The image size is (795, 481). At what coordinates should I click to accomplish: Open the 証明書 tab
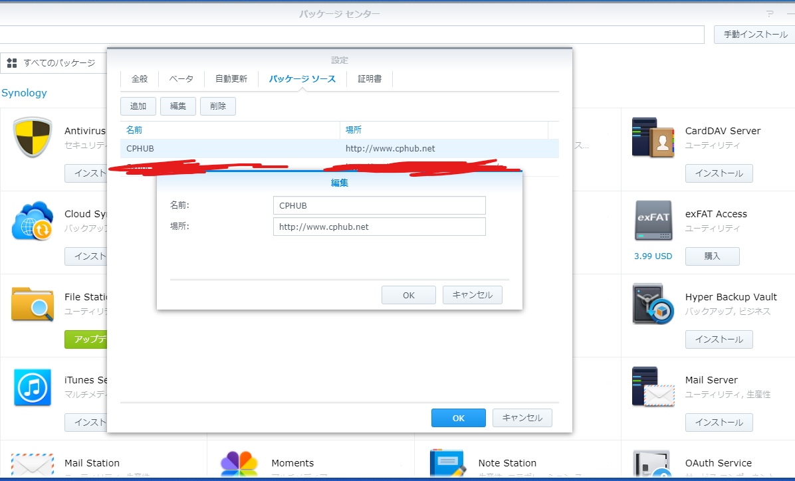[370, 78]
